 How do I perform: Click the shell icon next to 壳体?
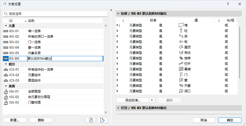click(181, 53)
